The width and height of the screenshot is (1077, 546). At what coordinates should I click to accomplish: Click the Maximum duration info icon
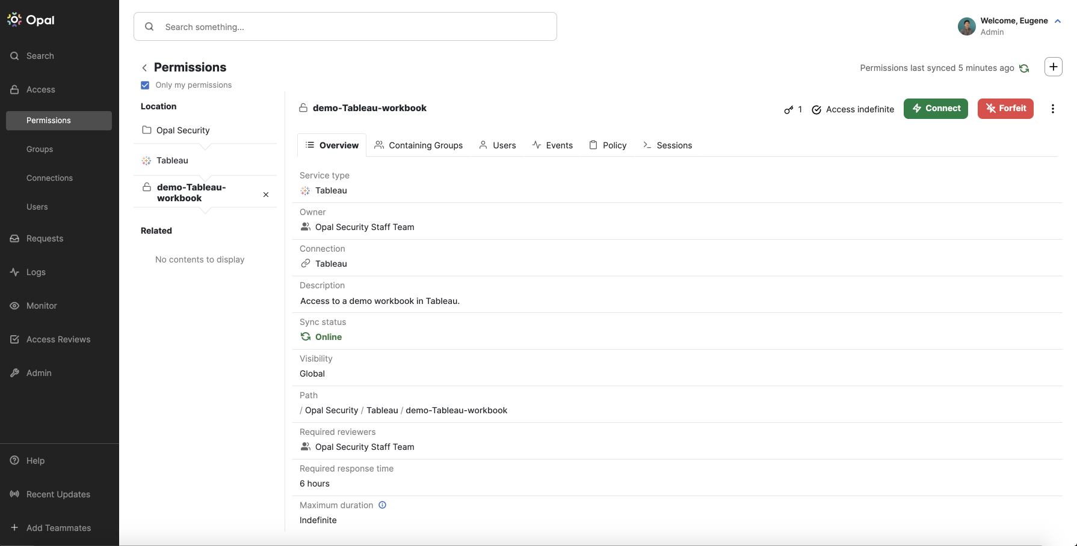click(x=382, y=505)
